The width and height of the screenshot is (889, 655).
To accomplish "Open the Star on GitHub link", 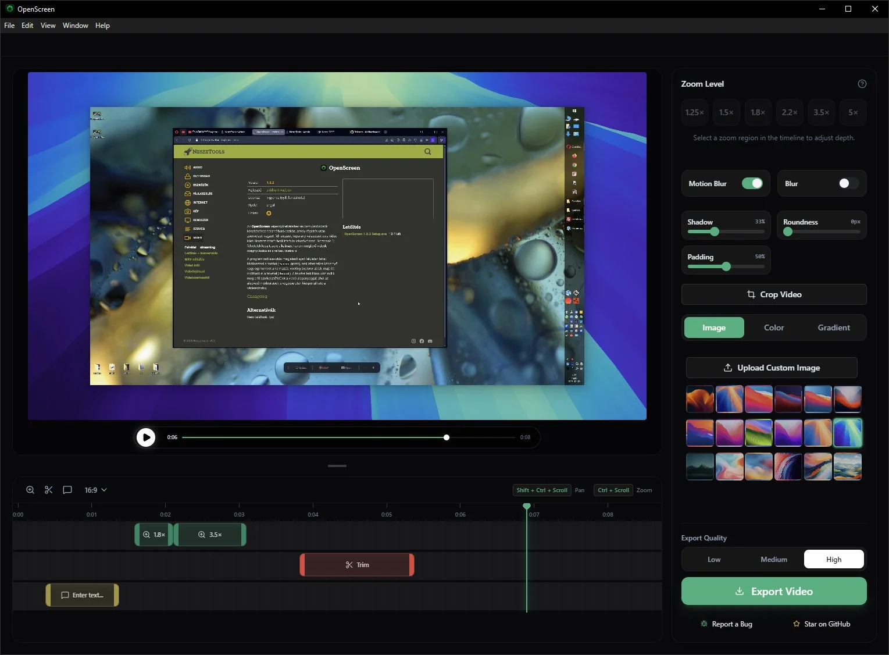I will (822, 624).
